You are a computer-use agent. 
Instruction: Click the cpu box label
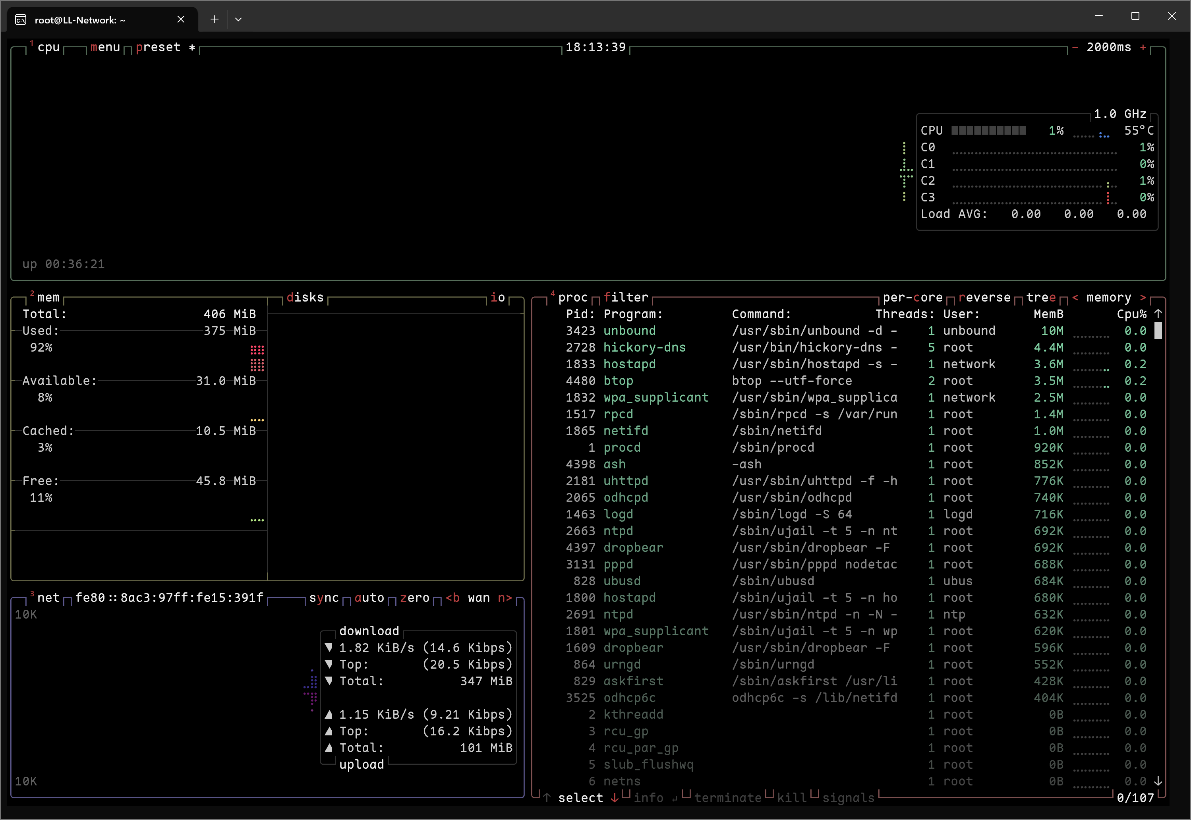click(48, 47)
